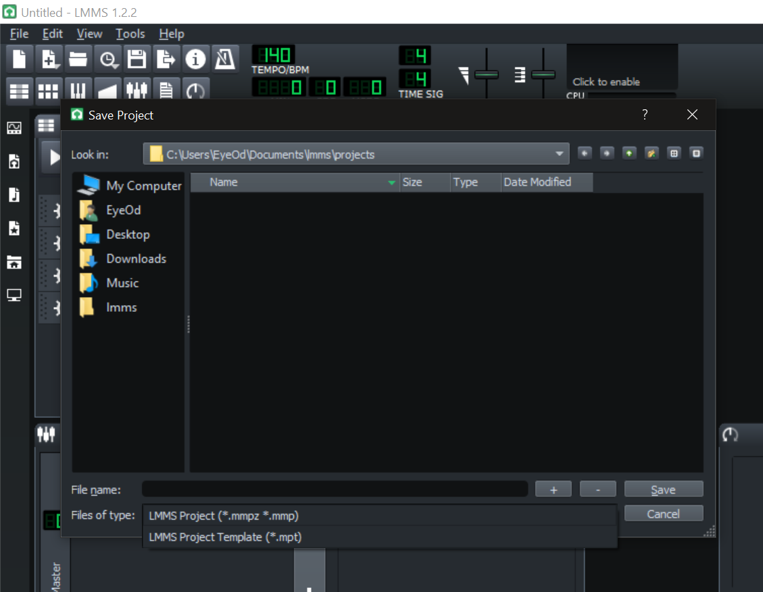This screenshot has width=763, height=592.
Task: Switch file dialog to detail view
Action: click(696, 154)
